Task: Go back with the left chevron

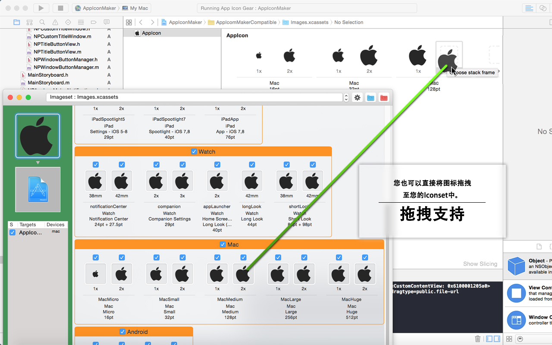Action: (141, 22)
